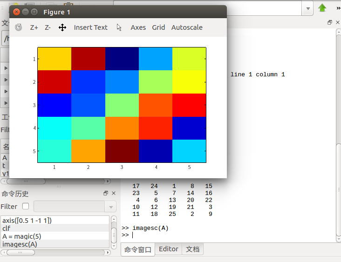Click 'line 1 column 1' text
The height and width of the screenshot is (262, 341).
[x=258, y=74]
